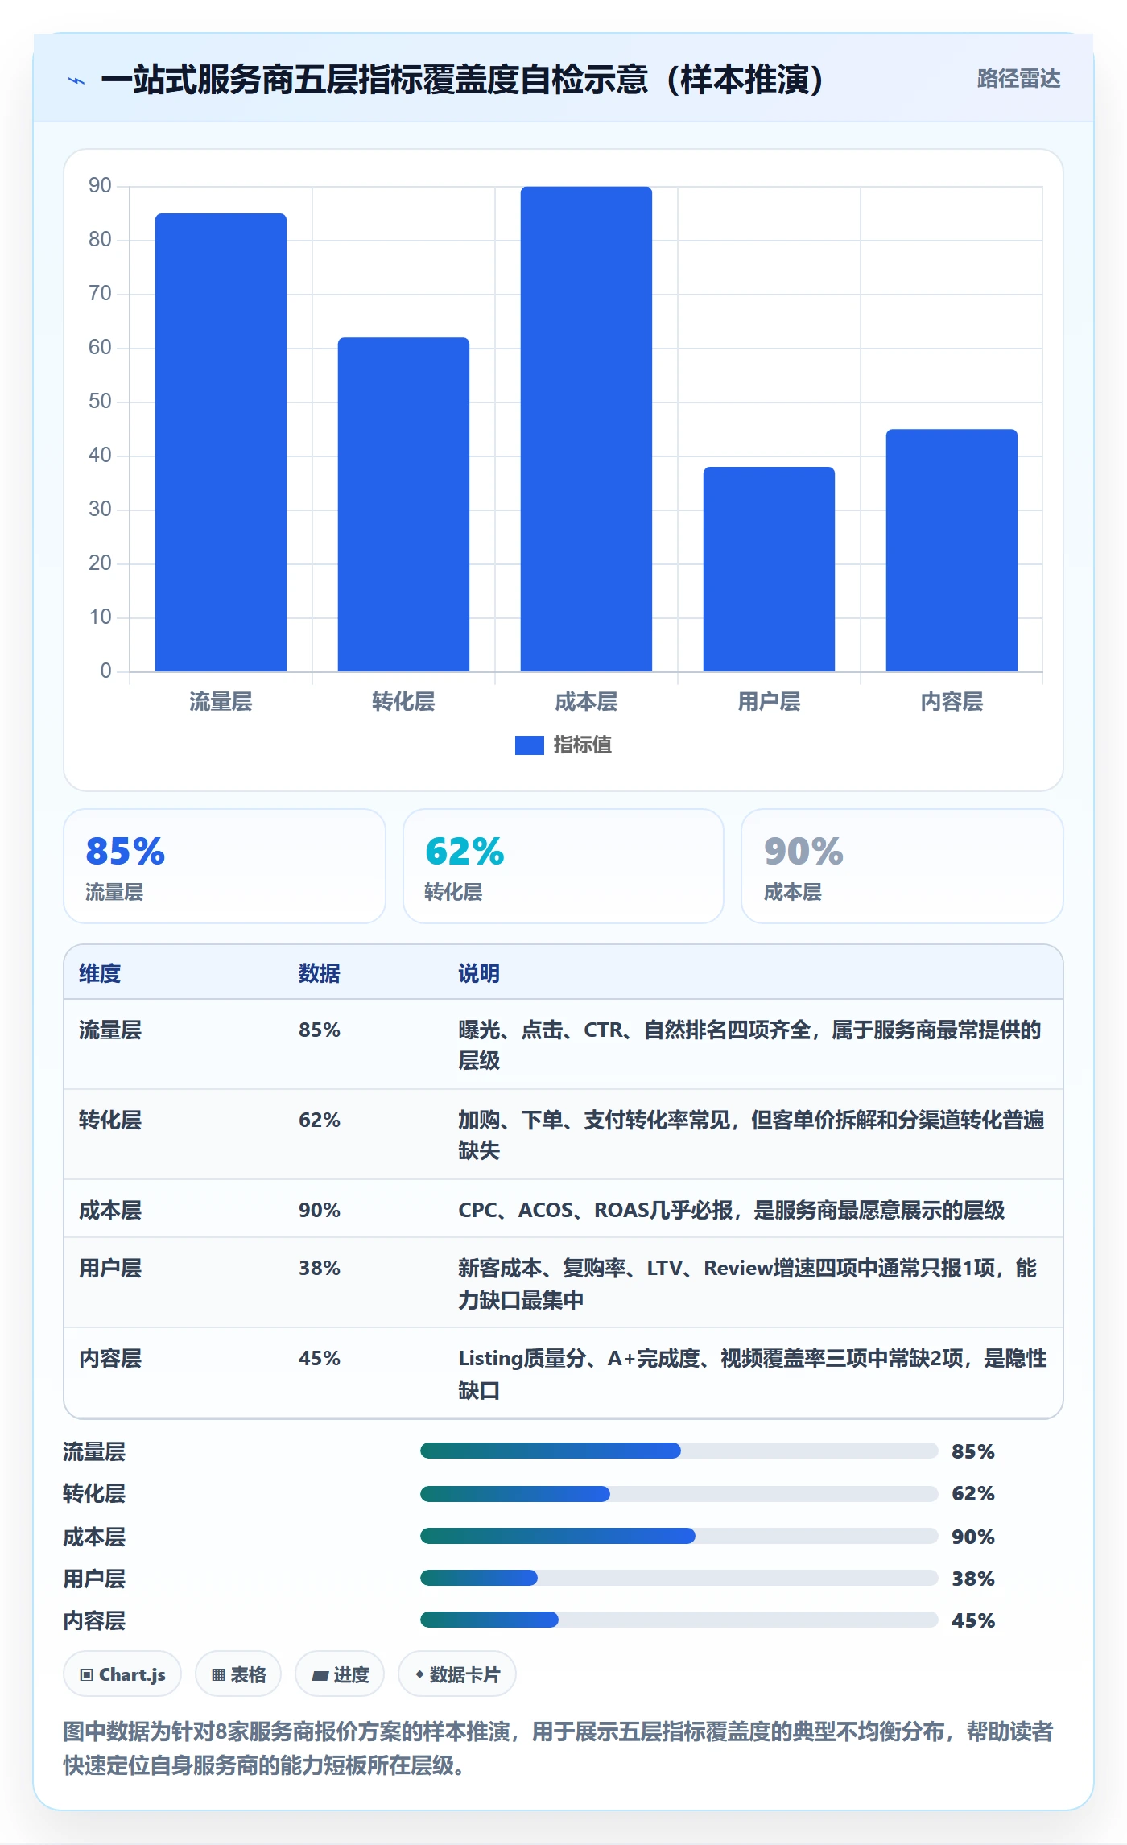Select the 流量层 bar in the chart
The image size is (1127, 1845).
(x=221, y=442)
